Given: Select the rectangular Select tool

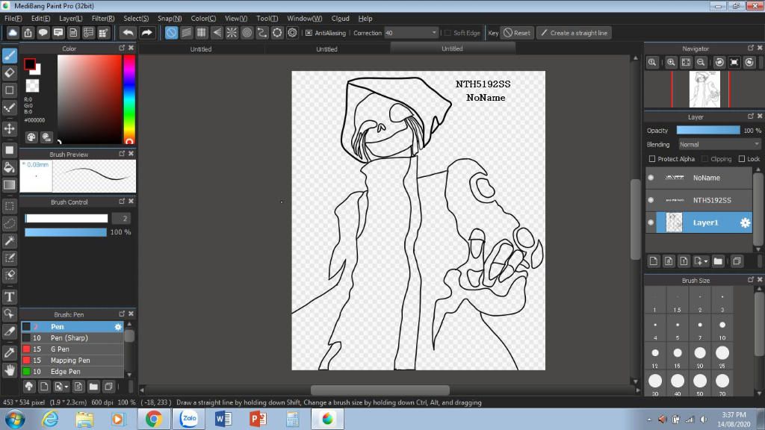Looking at the screenshot, I should point(10,206).
